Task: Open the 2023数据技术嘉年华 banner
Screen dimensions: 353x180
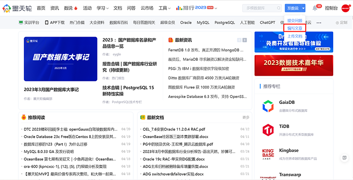Action: 294,65
